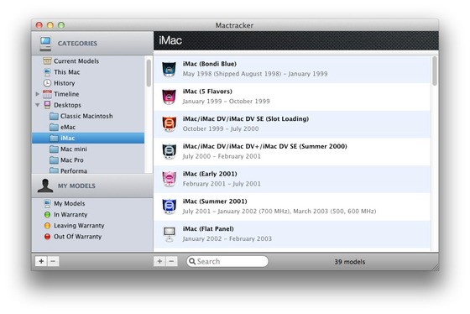Screen dimensions: 470x314
Task: Expand the Timeline disclosure triangle
Action: point(38,94)
